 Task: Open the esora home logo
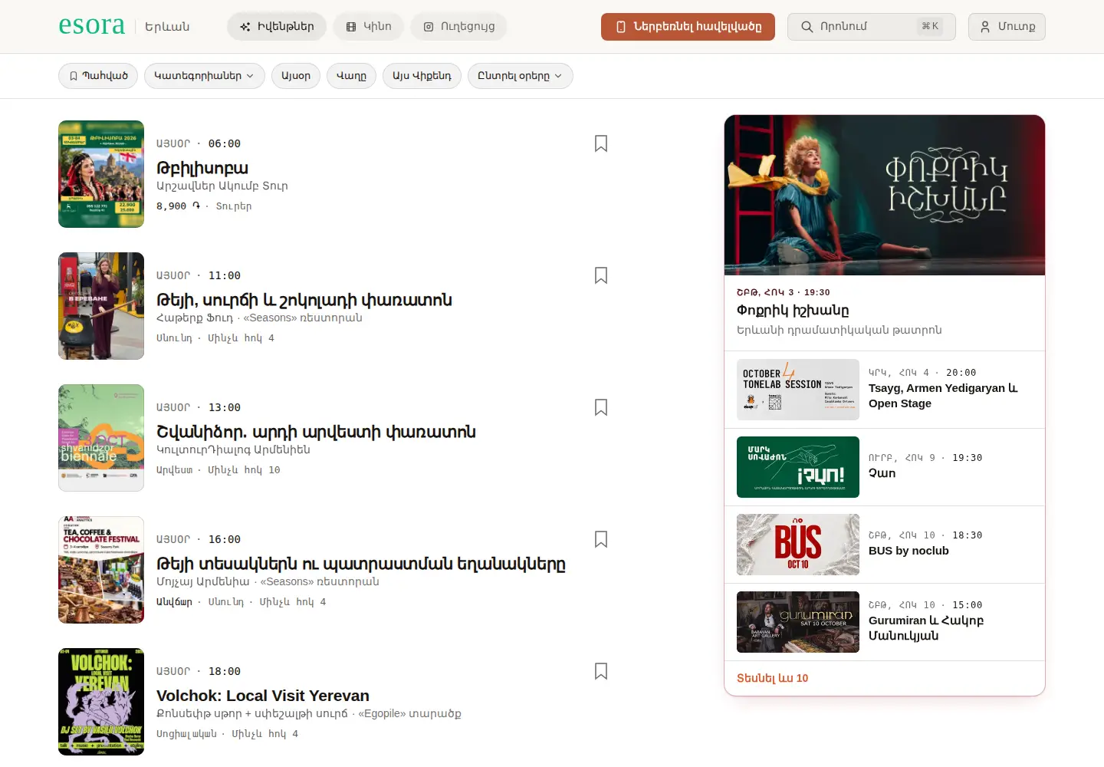pyautogui.click(x=92, y=25)
